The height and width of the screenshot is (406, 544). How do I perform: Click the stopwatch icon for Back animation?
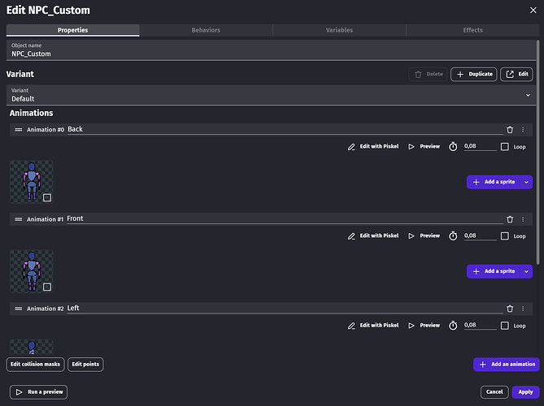453,146
